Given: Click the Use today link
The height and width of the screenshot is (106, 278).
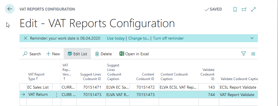Looking at the screenshot, I should (x=115, y=38).
